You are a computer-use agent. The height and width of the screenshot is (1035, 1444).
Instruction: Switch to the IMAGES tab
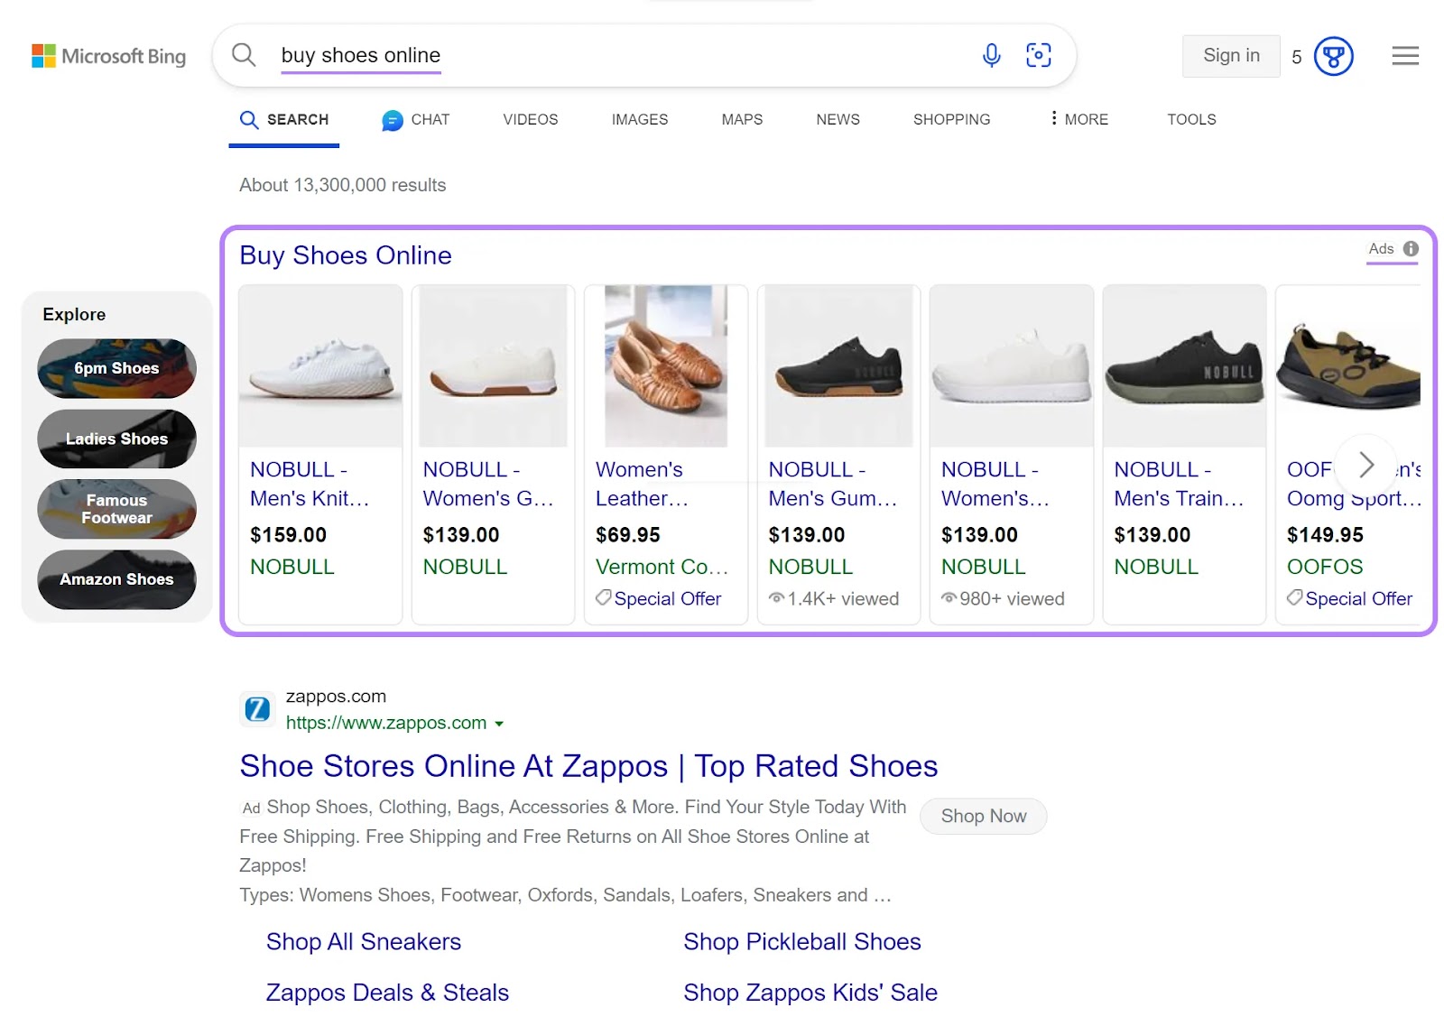639,119
